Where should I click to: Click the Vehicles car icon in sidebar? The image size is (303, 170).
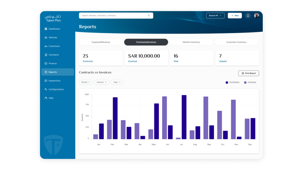click(x=46, y=37)
